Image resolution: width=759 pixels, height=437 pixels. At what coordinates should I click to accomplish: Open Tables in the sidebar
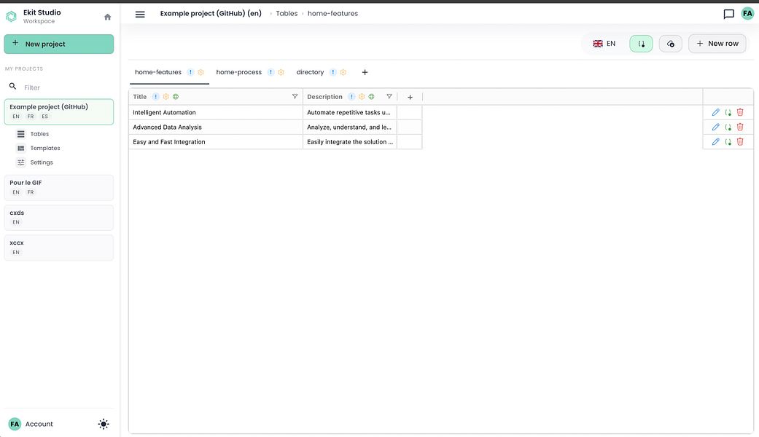click(x=39, y=134)
